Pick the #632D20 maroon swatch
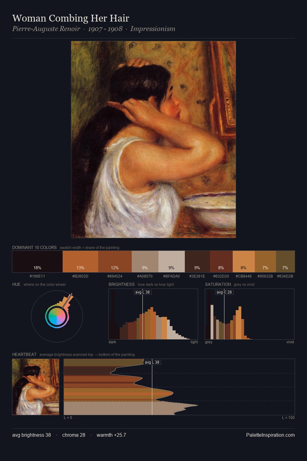307x461 pixels. pyautogui.click(x=221, y=262)
